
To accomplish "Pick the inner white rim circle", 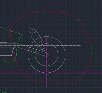I will 58,55.
